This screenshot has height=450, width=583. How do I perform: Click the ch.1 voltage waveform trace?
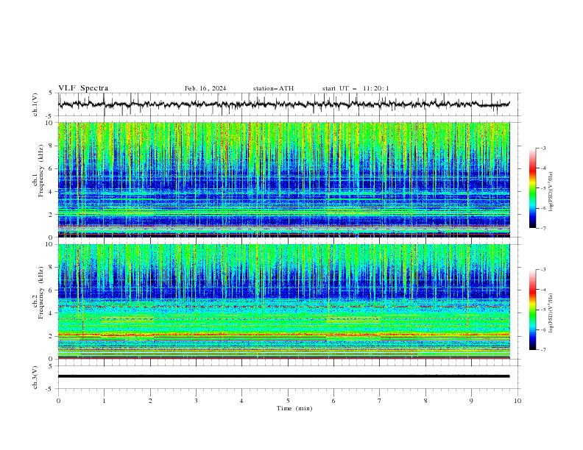tap(283, 104)
